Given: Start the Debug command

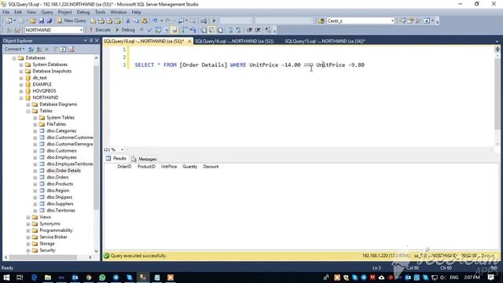Looking at the screenshot, I should click(125, 30).
